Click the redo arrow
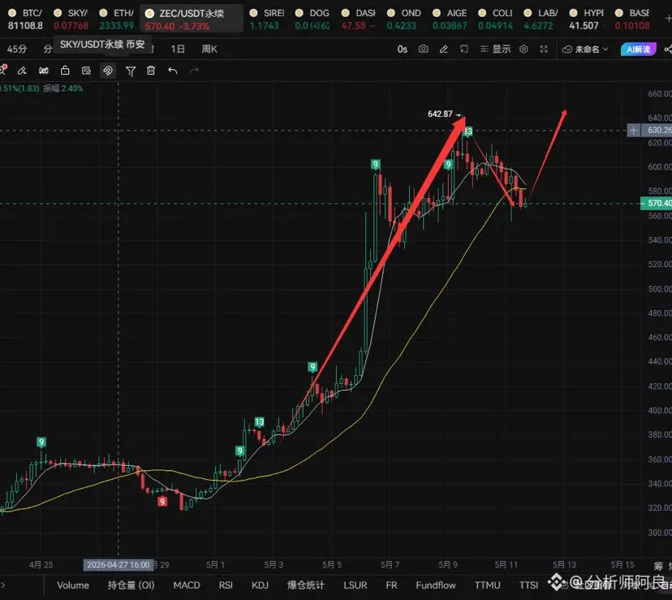Image resolution: width=672 pixels, height=600 pixels. (195, 71)
